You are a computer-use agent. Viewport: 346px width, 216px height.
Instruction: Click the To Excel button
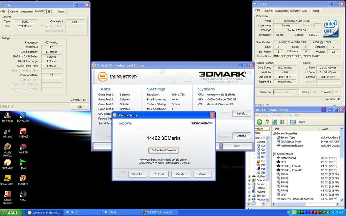tap(159, 174)
